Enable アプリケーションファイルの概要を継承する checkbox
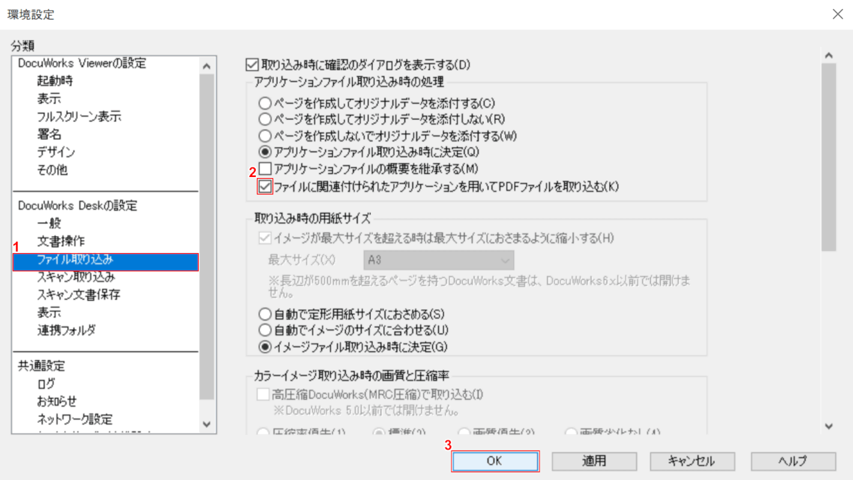This screenshot has height=480, width=853. pos(264,169)
